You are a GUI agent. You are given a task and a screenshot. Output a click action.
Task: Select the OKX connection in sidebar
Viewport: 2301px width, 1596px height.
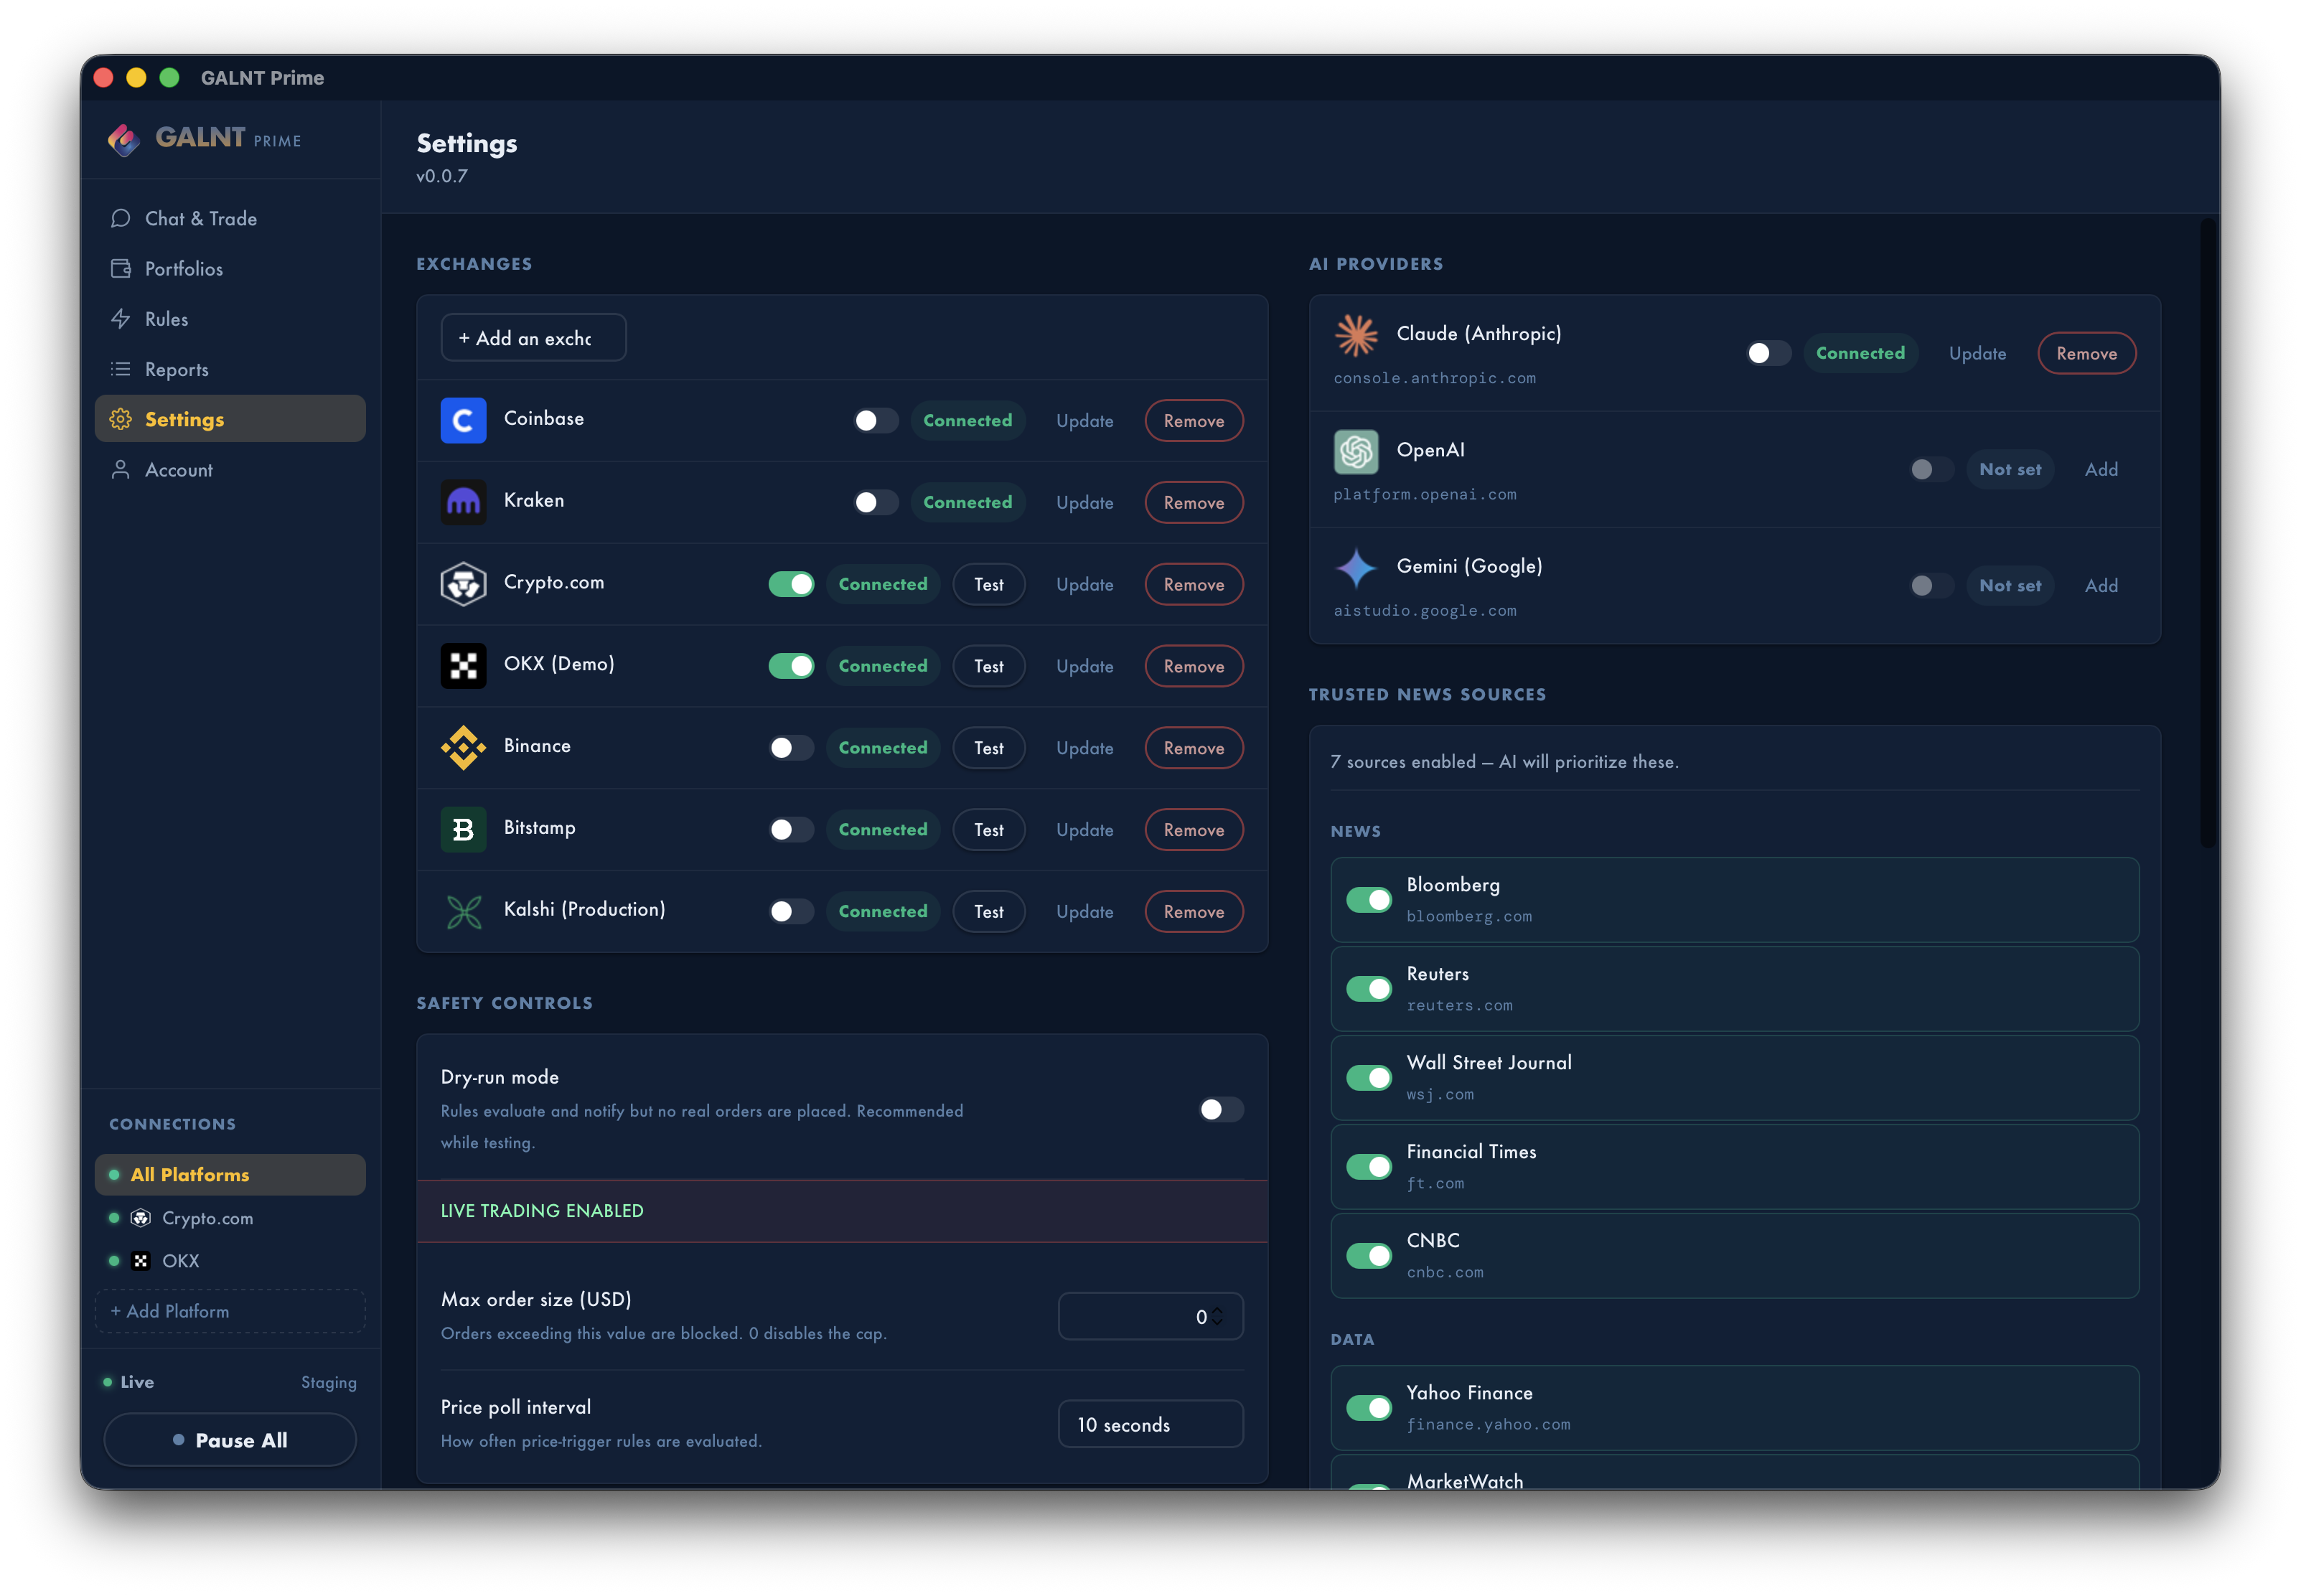click(x=230, y=1261)
